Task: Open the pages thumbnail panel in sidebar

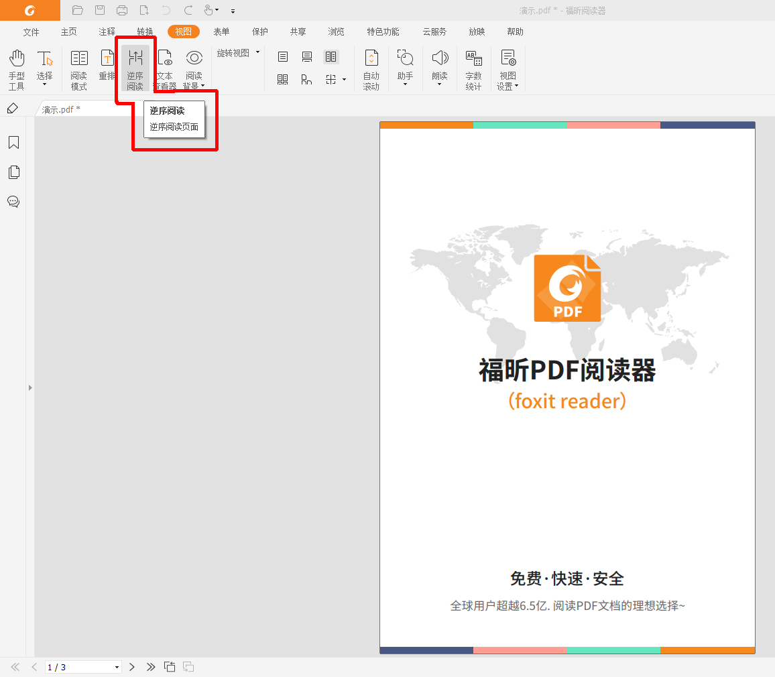Action: 14,172
